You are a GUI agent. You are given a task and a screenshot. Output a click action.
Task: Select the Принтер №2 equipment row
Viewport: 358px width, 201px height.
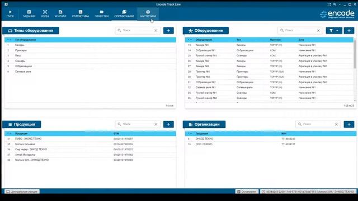269,77
